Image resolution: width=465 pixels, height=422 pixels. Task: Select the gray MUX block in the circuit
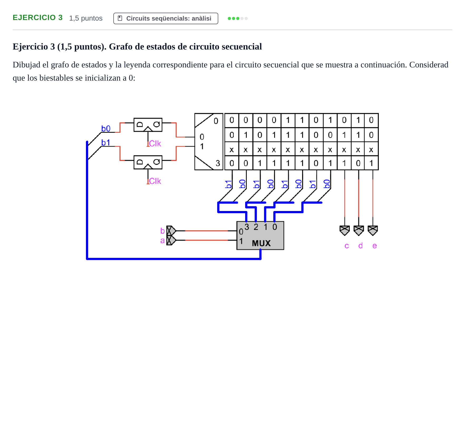(260, 235)
